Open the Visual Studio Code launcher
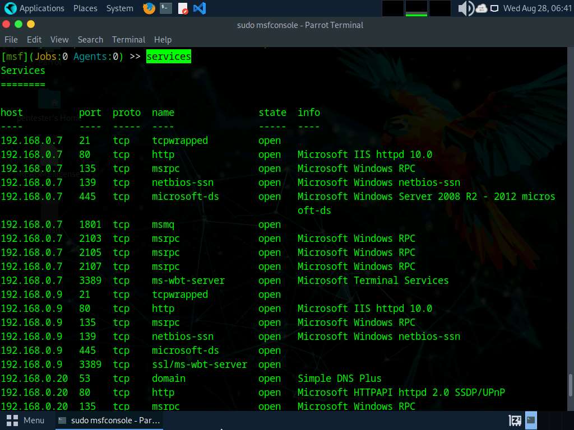The width and height of the screenshot is (574, 430). (200, 8)
